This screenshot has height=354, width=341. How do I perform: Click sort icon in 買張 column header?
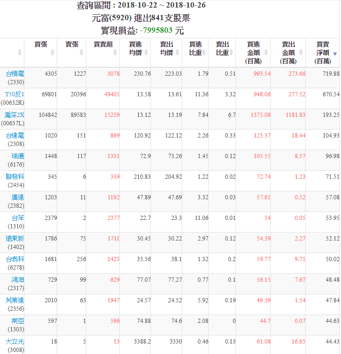(x=52, y=52)
